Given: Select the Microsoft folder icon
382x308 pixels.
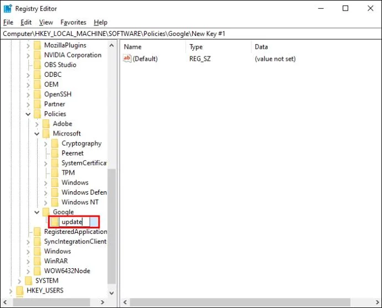Looking at the screenshot, I should [x=46, y=133].
